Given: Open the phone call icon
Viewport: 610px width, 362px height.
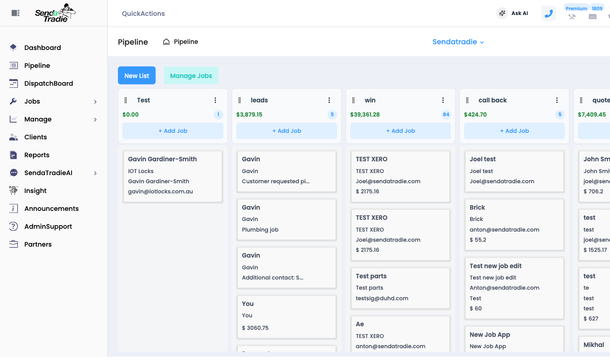Looking at the screenshot, I should [x=549, y=13].
